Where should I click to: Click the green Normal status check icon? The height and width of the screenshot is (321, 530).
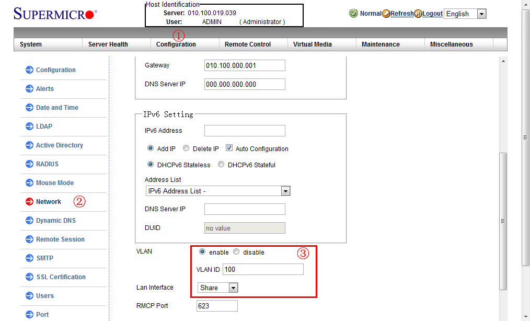[x=353, y=14]
